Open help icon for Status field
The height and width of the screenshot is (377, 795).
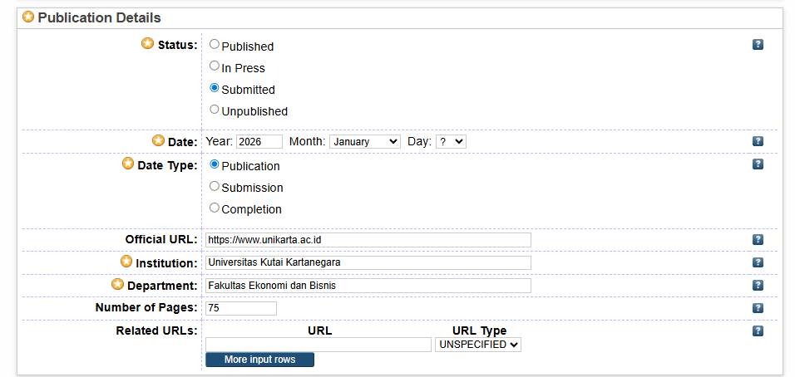(x=758, y=45)
